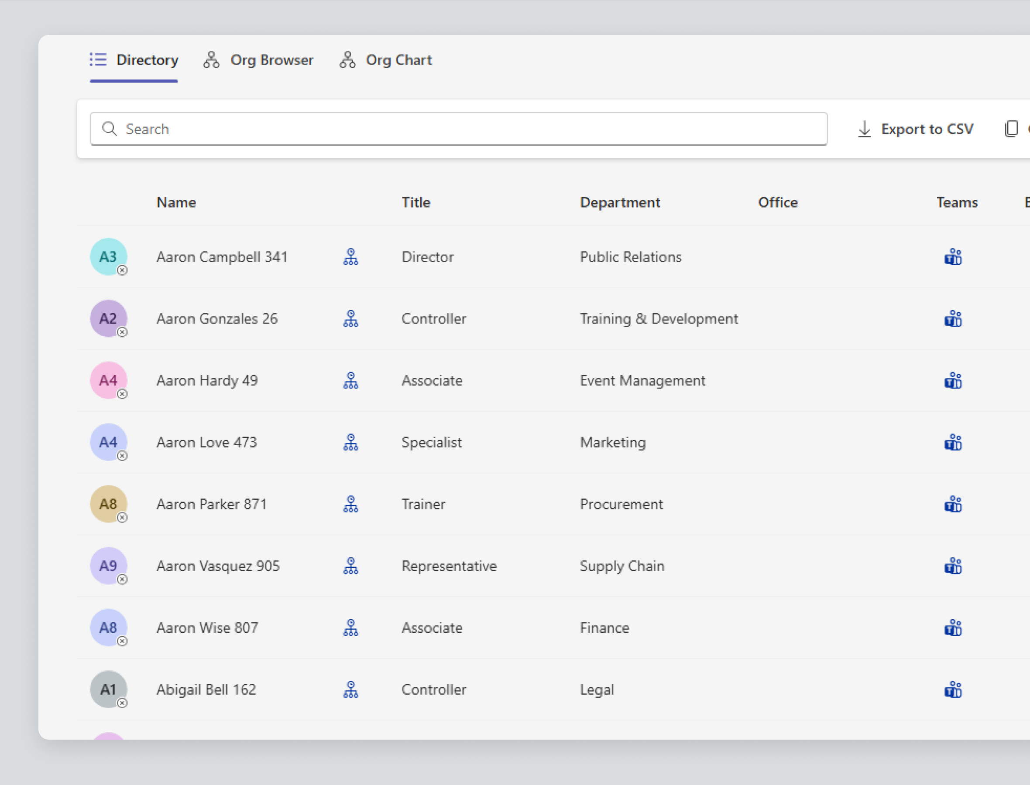Select name Aaron Vasquez 905
The height and width of the screenshot is (785, 1030).
218,566
